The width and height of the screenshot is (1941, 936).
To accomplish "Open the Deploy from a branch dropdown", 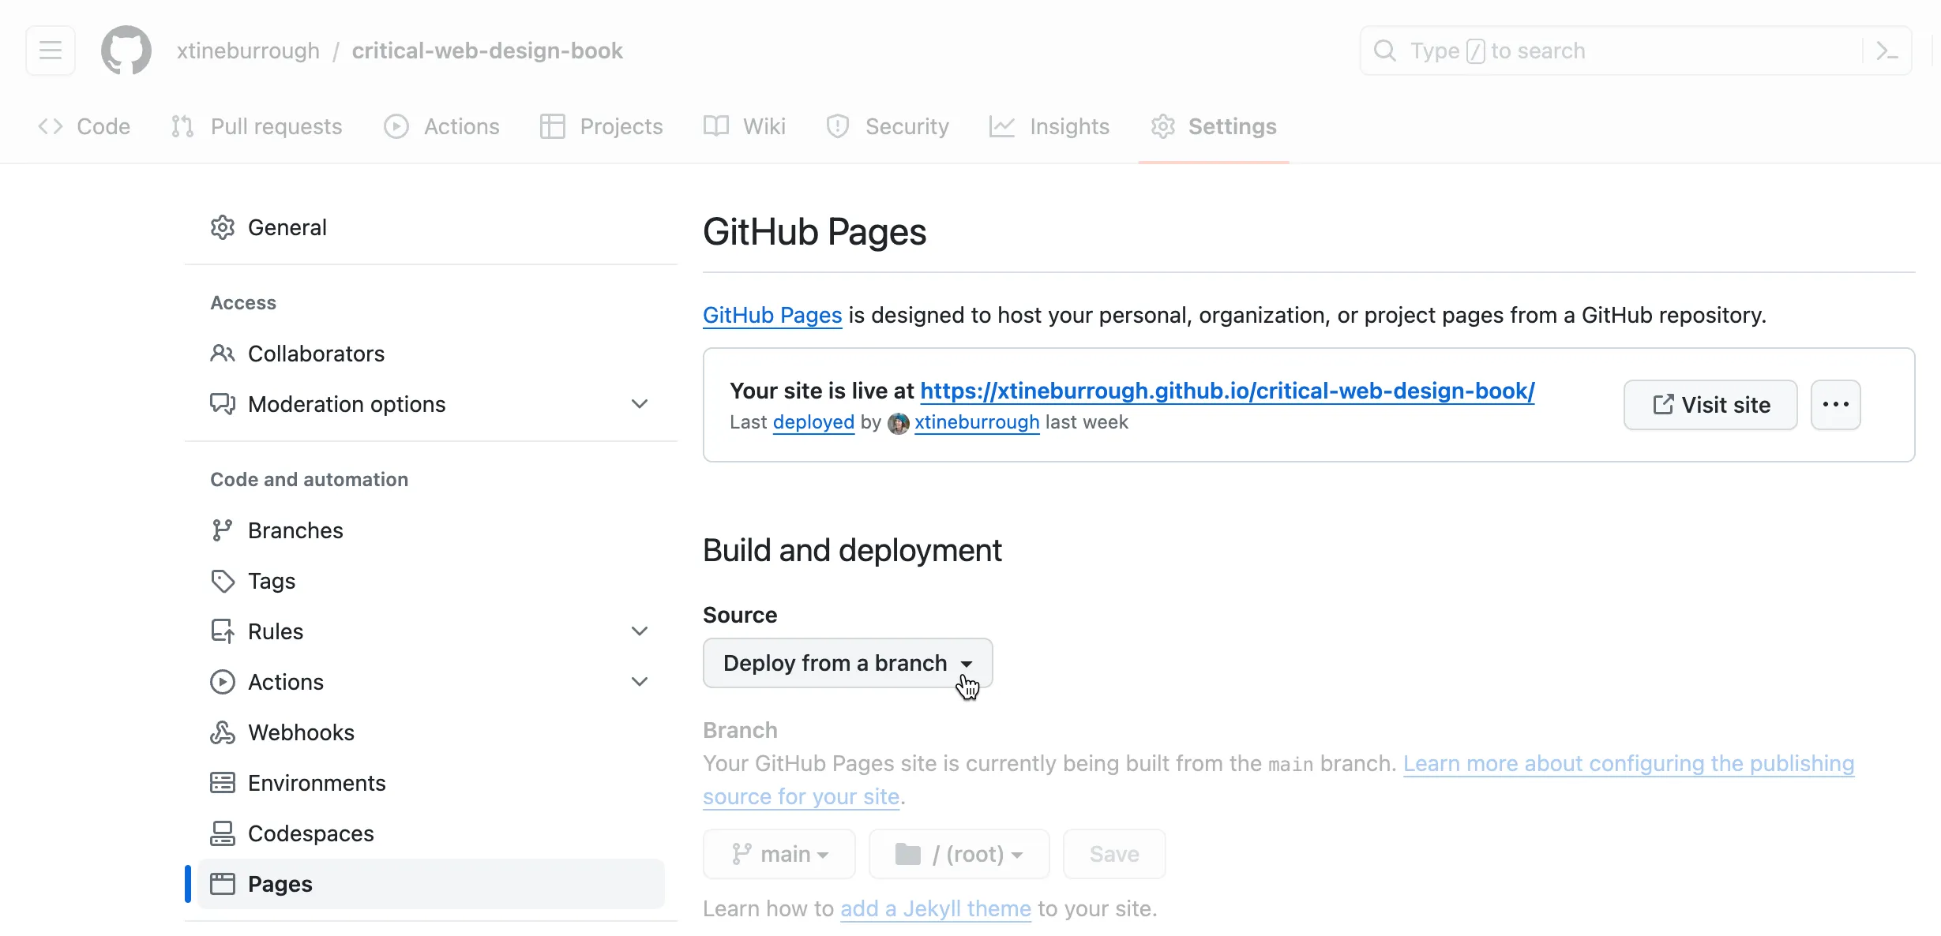I will [847, 663].
